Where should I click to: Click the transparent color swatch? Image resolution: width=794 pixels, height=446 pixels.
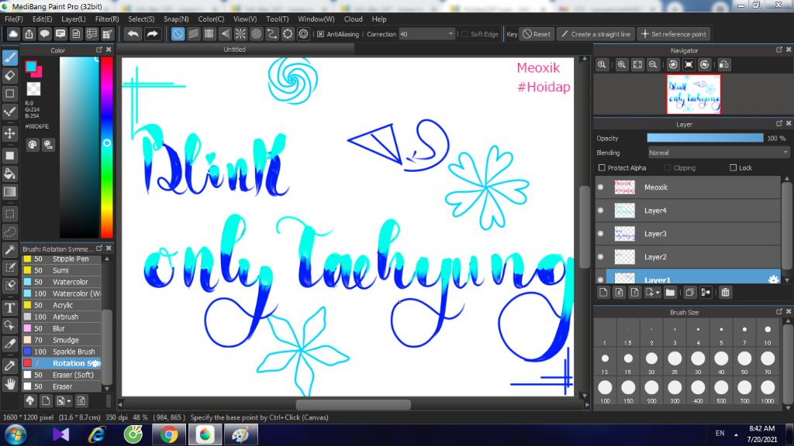(x=33, y=89)
